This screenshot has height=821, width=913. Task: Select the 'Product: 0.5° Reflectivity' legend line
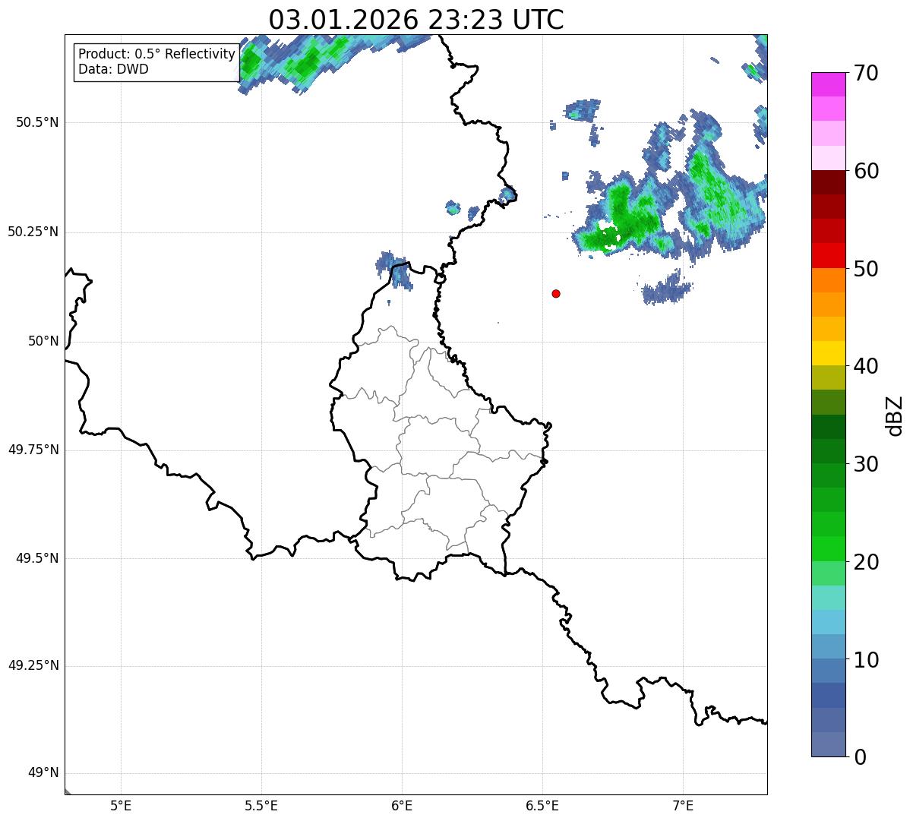(x=156, y=55)
